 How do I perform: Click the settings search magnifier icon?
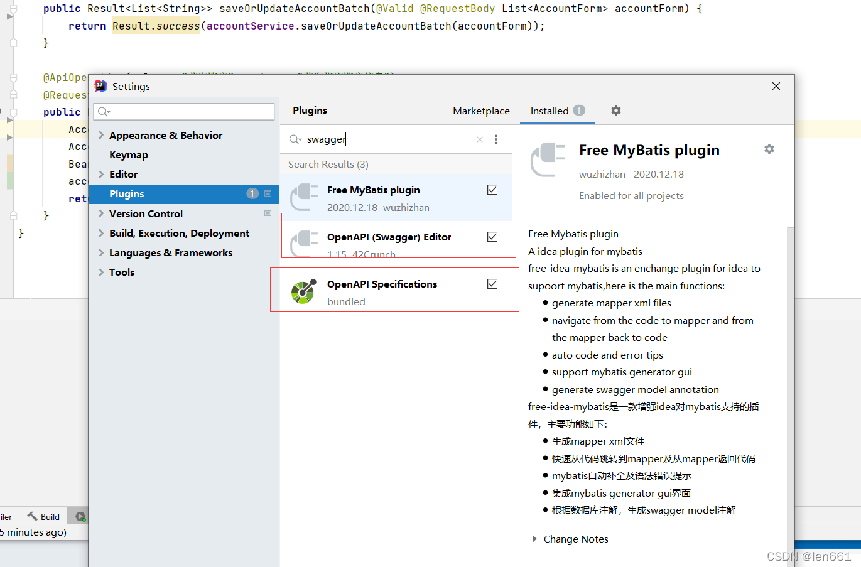(x=104, y=112)
